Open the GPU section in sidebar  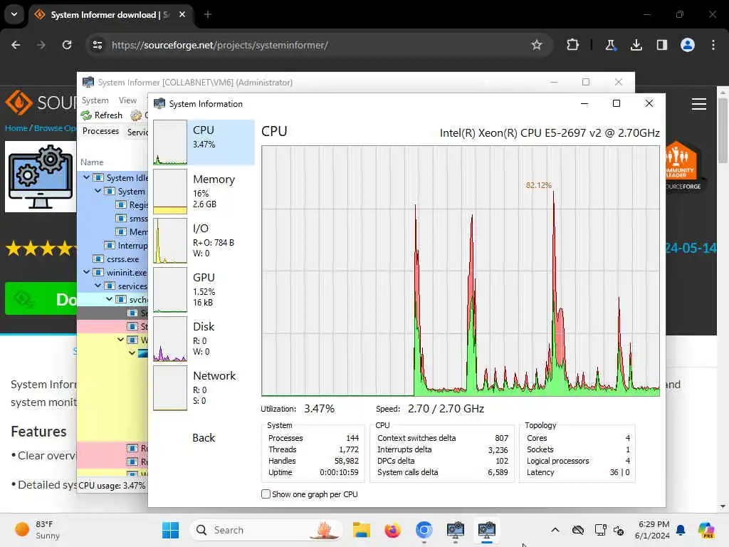(x=204, y=289)
